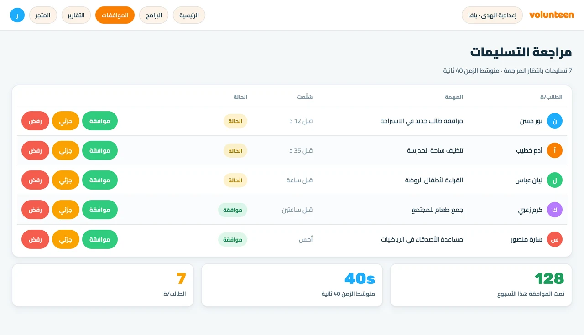Viewport: 584px width, 335px height.
Task: Mark سارة منصور's submission as جزئي
Action: (x=66, y=239)
